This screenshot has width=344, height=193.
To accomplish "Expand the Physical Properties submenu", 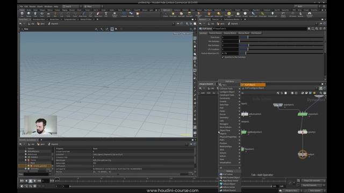I will 230,137.
